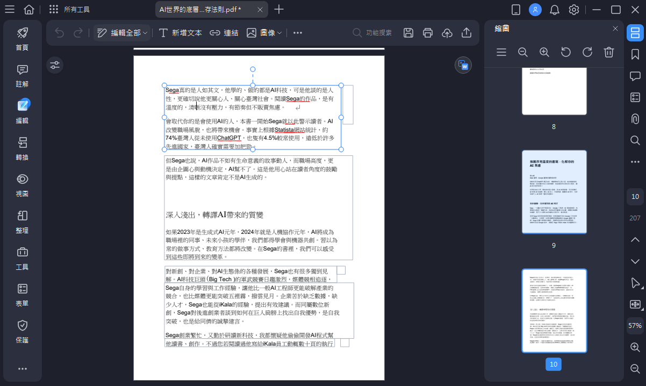Switch to 轉換 convert mode
The image size is (646, 386).
coord(22,148)
